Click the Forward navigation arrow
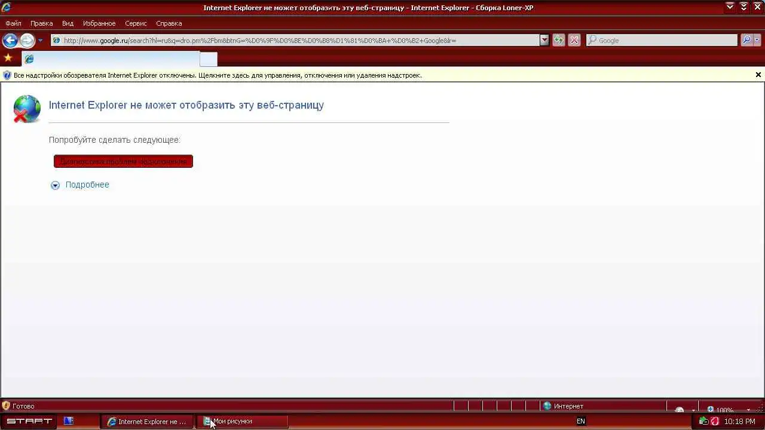 click(x=27, y=41)
